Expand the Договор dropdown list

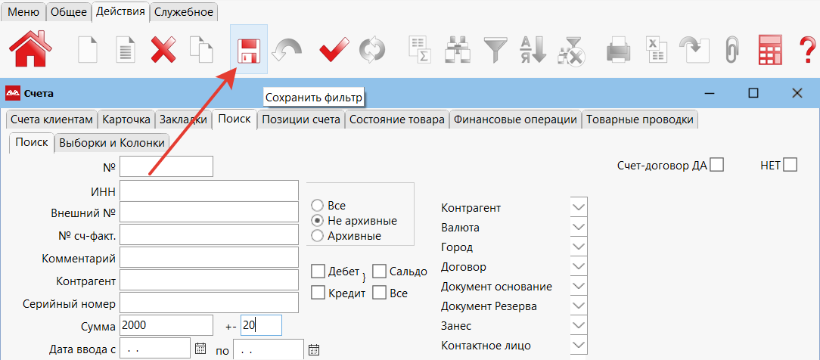(579, 267)
